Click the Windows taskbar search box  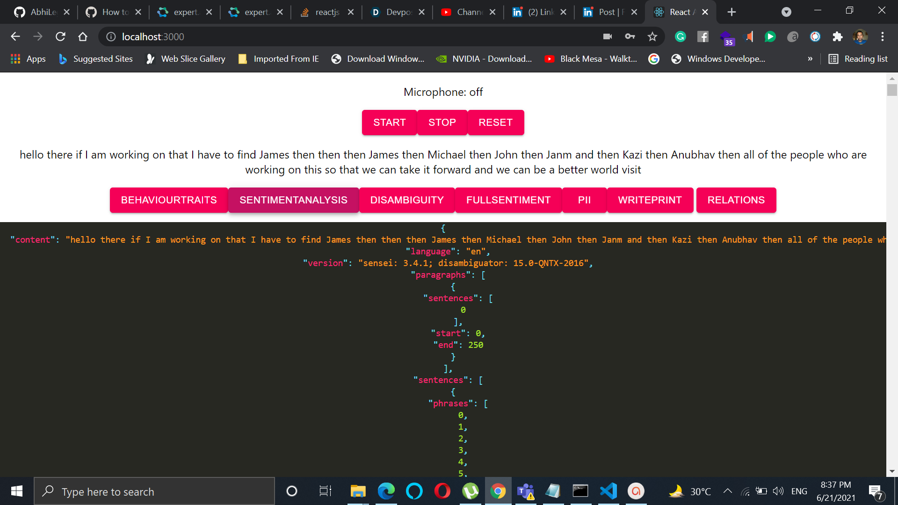tap(154, 491)
